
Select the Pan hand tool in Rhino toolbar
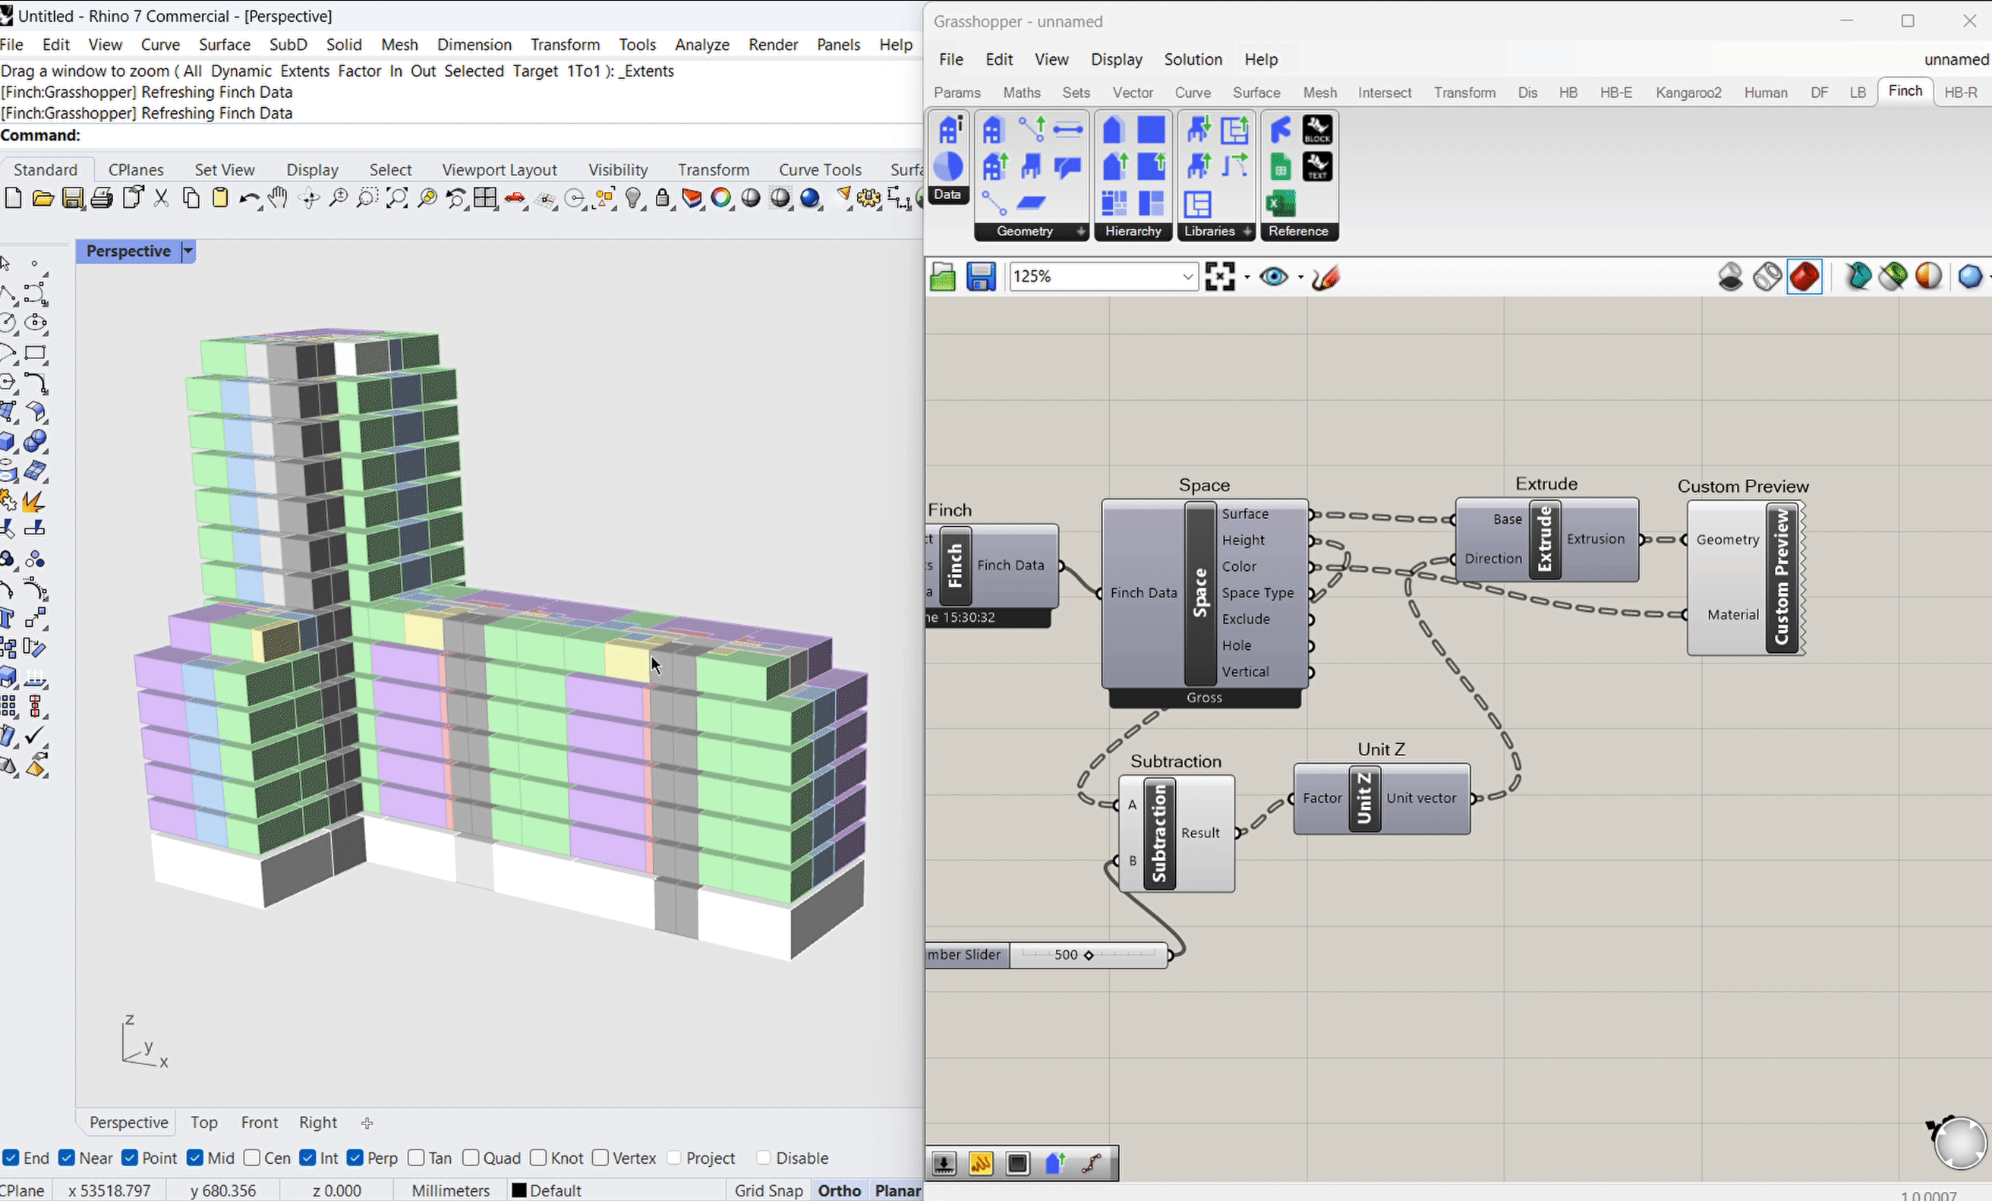point(278,199)
